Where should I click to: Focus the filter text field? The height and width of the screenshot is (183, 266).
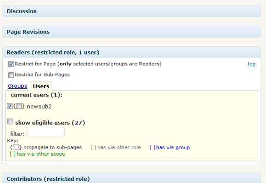pyautogui.click(x=46, y=132)
